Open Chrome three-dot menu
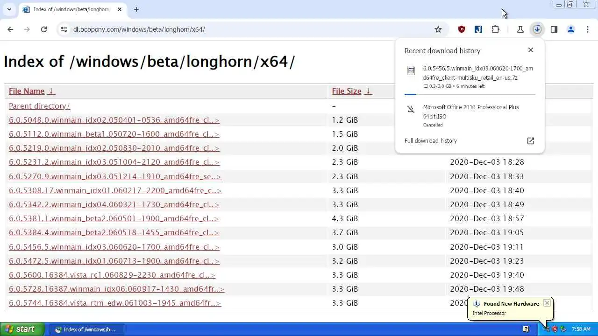 coord(588,29)
